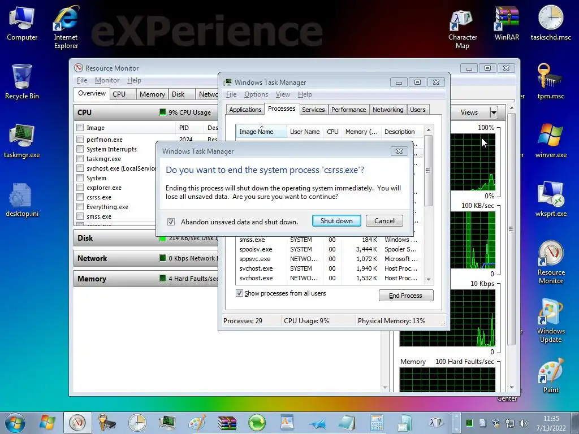Open the Start menu orb
This screenshot has width=579, height=434.
click(x=15, y=423)
